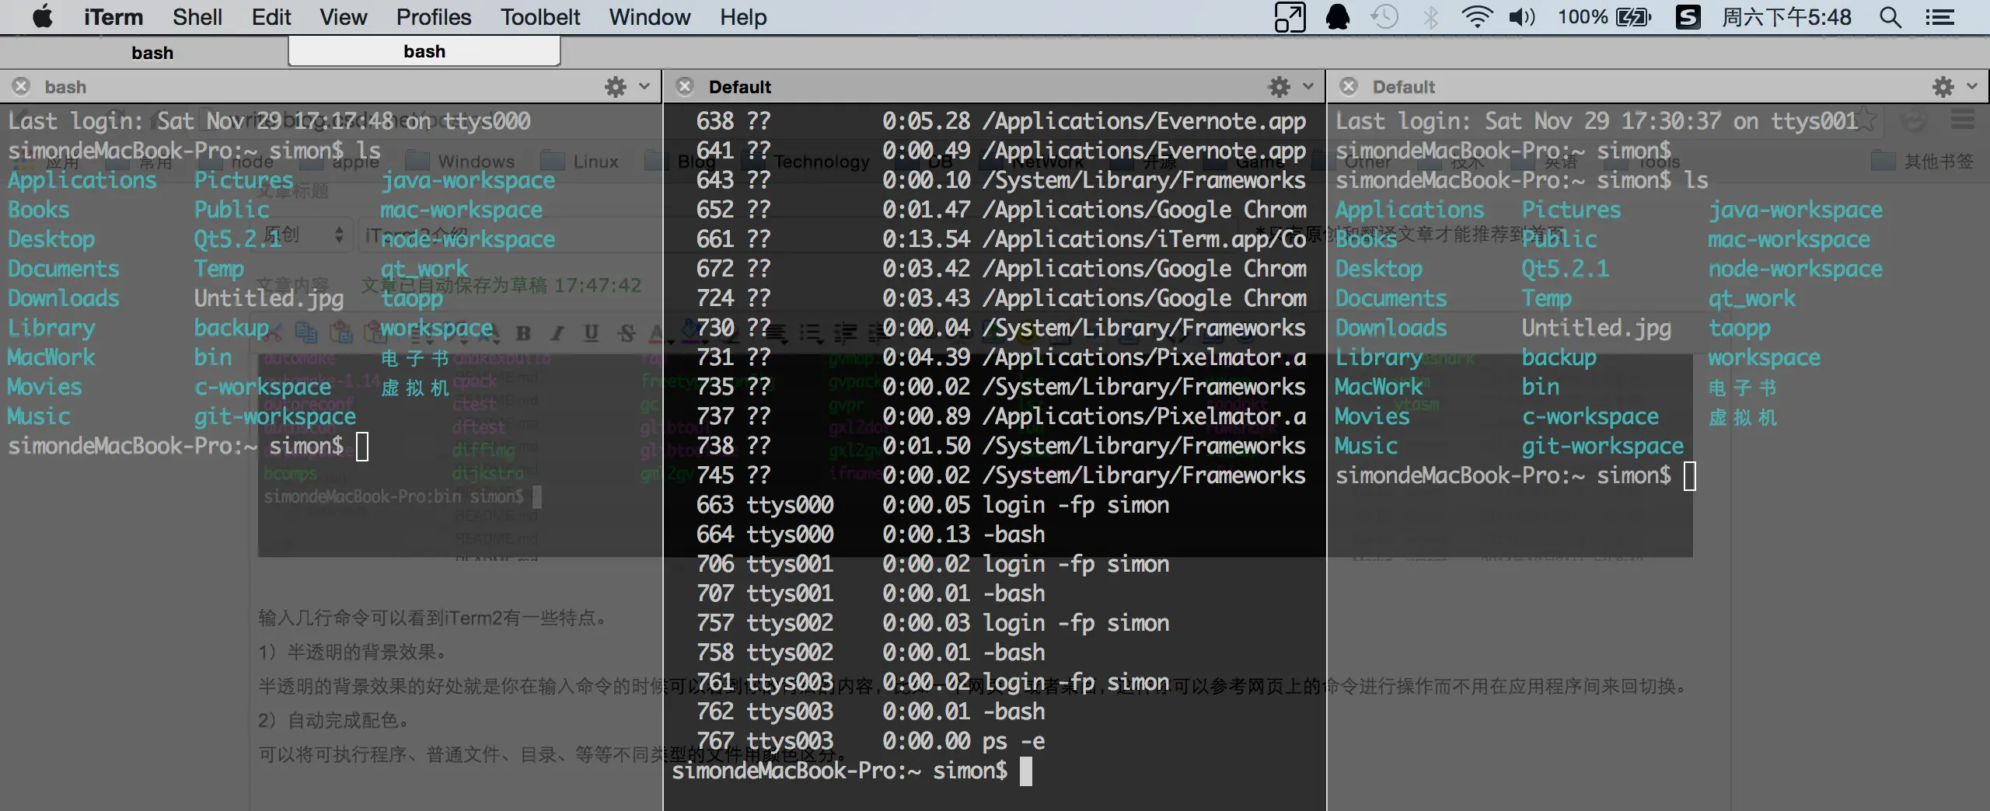Click Spotlight search in the menu bar

1891,17
